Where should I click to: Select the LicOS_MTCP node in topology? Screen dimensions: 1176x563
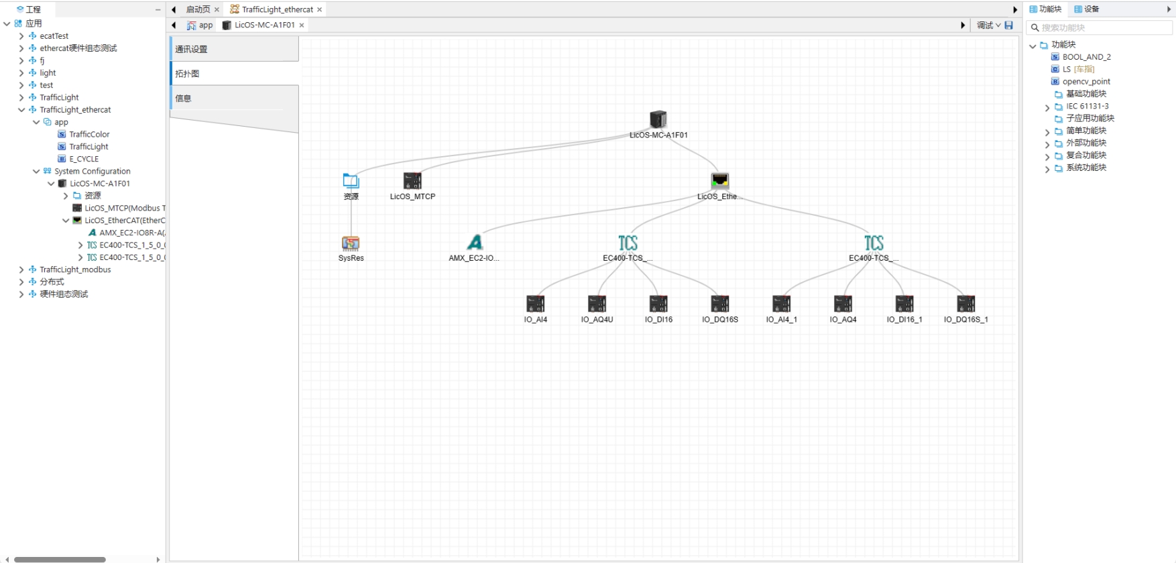coord(412,181)
